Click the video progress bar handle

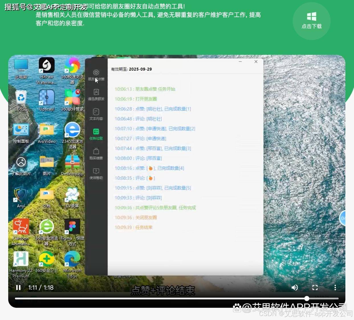click(307, 298)
